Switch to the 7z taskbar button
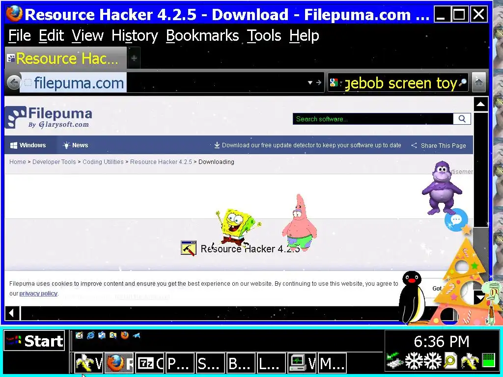This screenshot has height=377, width=503. 149,363
